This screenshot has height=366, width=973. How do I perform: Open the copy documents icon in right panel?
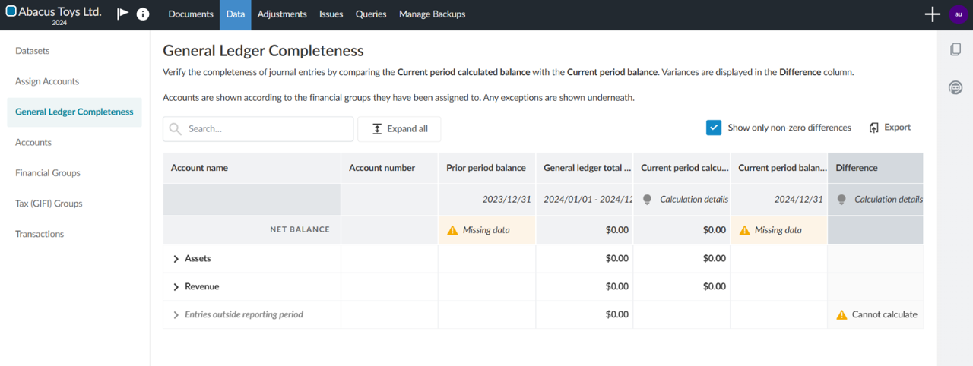956,49
